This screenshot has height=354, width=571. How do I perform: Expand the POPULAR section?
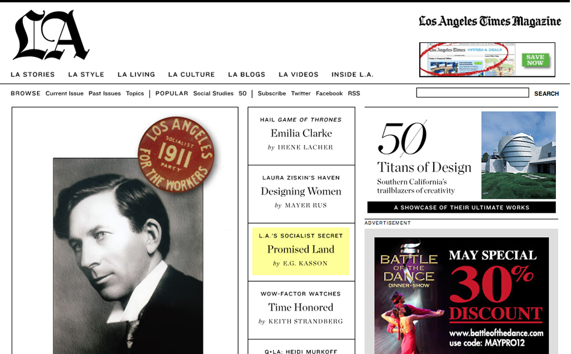point(171,93)
